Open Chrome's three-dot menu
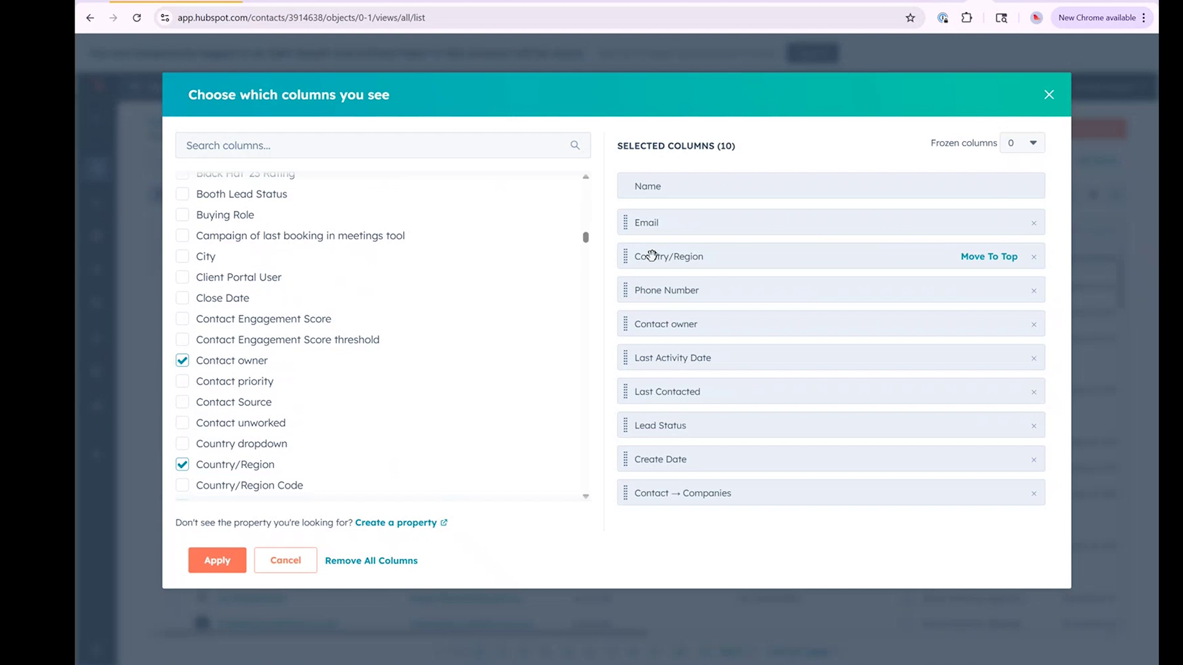This screenshot has height=665, width=1183. coord(1144,18)
